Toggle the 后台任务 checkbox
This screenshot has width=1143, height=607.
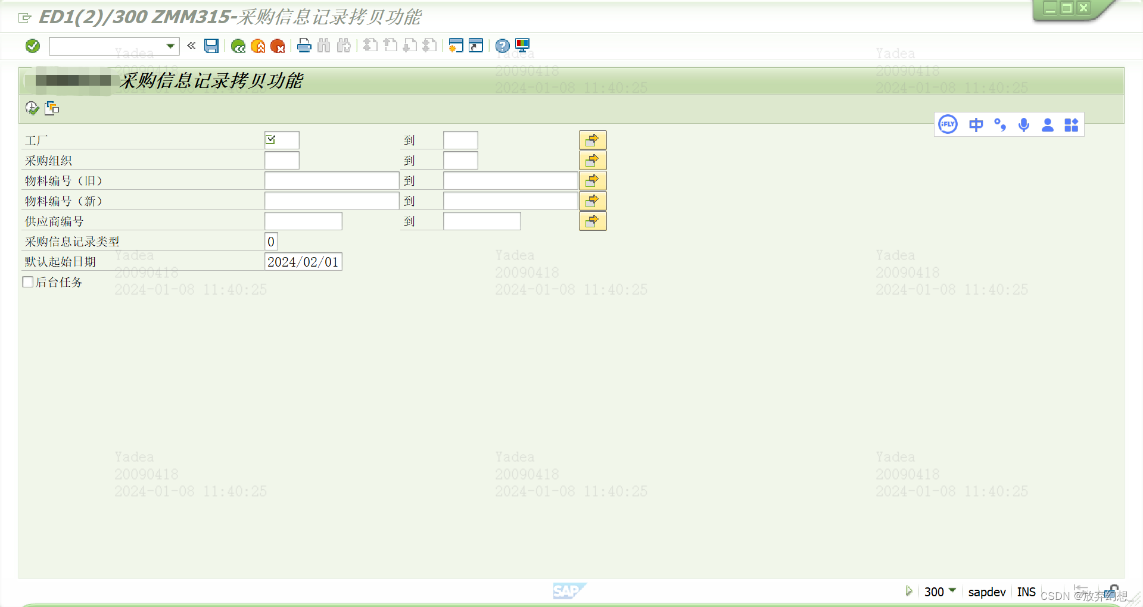click(27, 281)
